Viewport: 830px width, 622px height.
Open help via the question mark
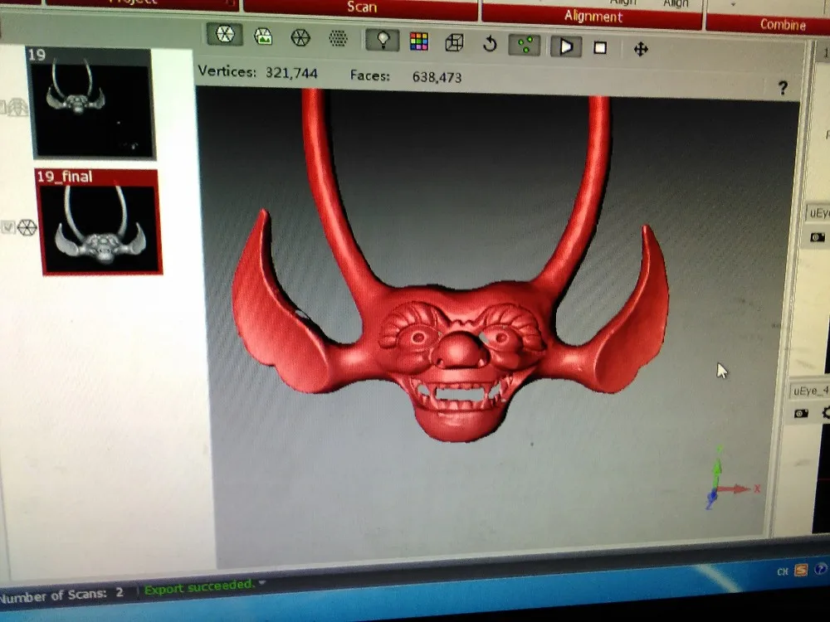point(782,88)
